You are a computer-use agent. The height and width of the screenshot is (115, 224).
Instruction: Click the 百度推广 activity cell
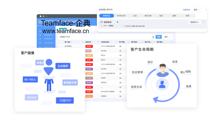(x=103, y=78)
